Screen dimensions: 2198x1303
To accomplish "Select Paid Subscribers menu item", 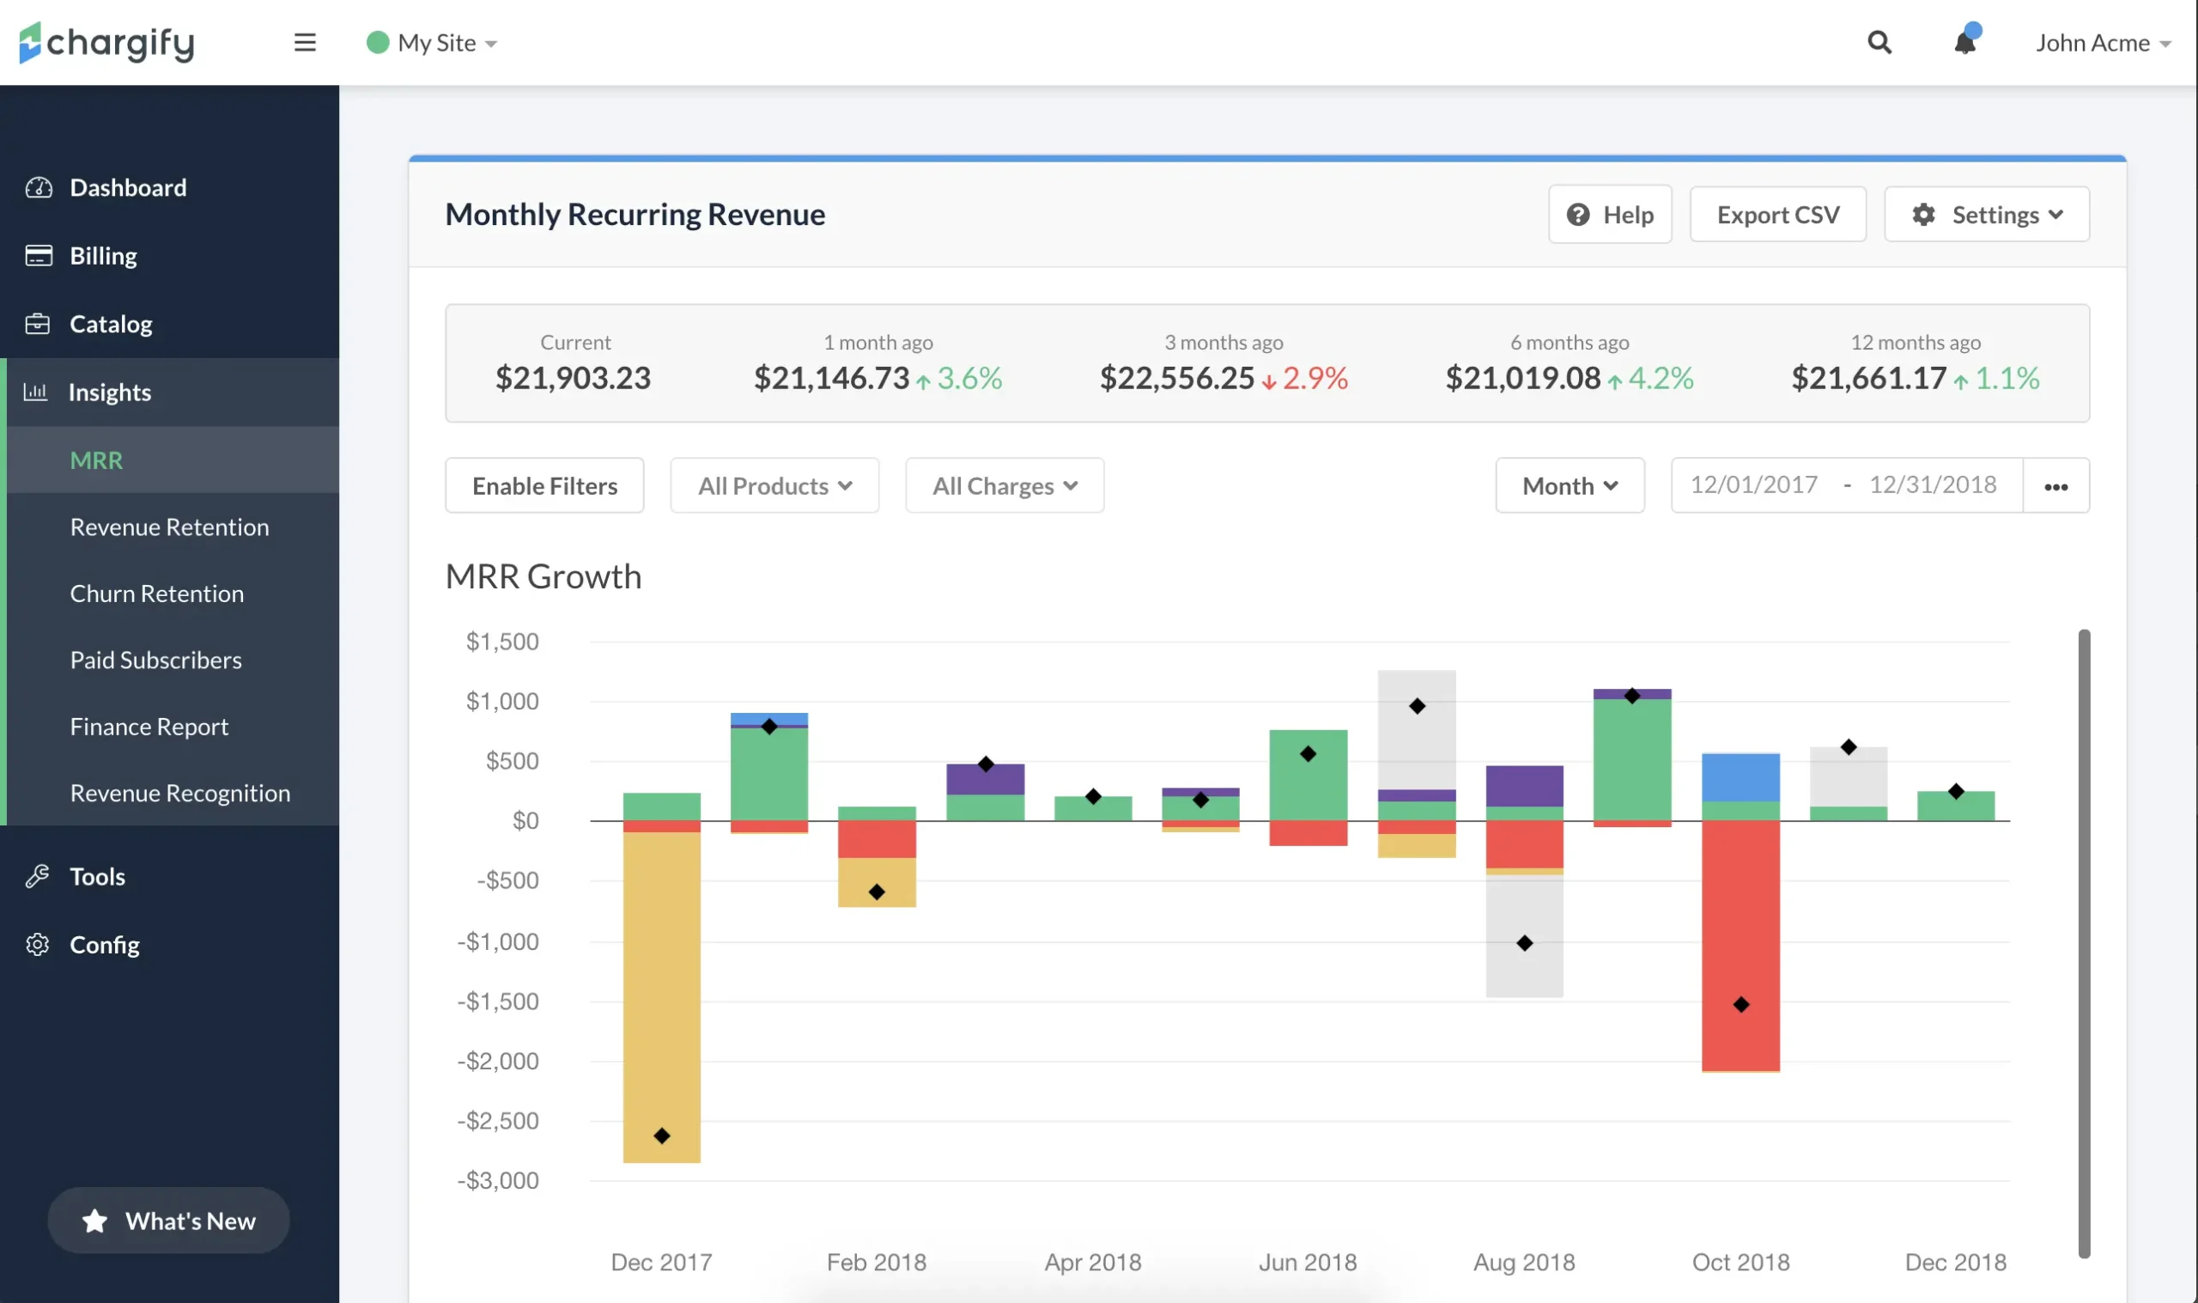I will pos(155,661).
